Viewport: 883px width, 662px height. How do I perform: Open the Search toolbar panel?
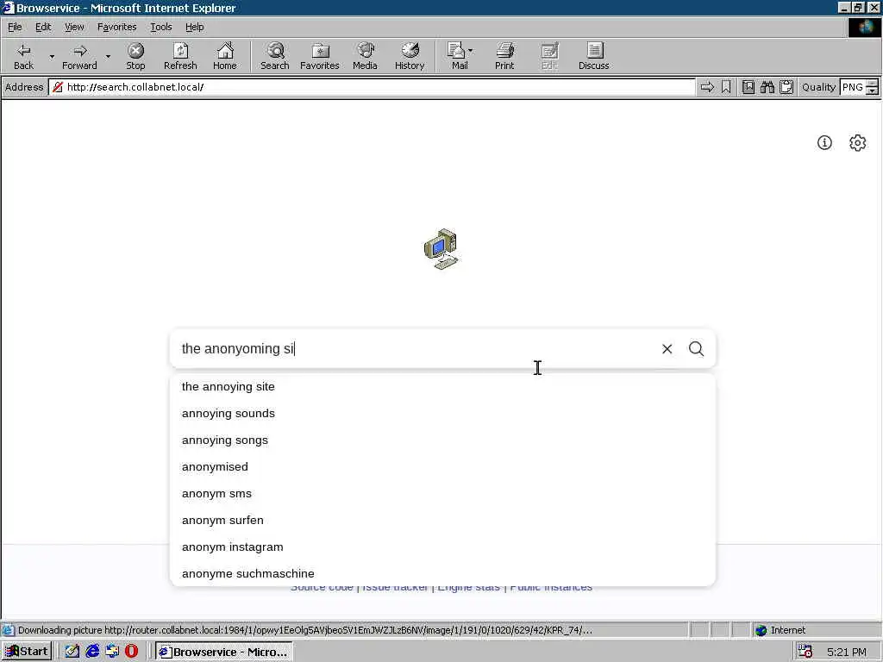point(275,56)
